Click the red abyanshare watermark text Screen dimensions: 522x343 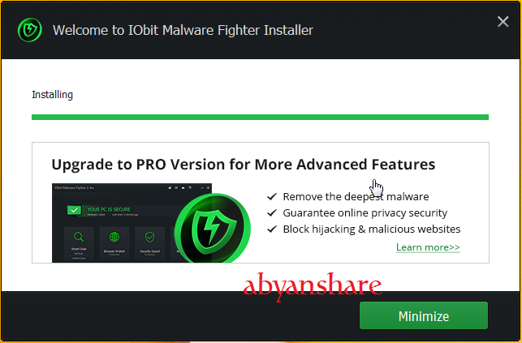point(313,286)
